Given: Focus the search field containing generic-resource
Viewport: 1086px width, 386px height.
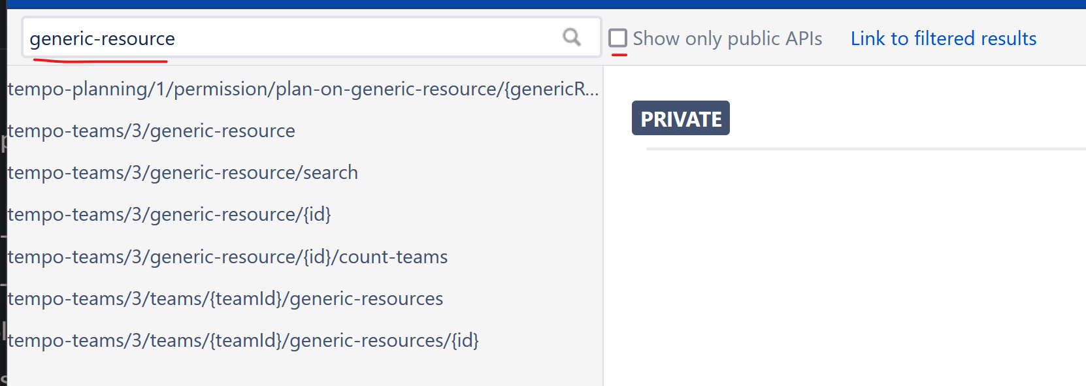Looking at the screenshot, I should point(288,39).
